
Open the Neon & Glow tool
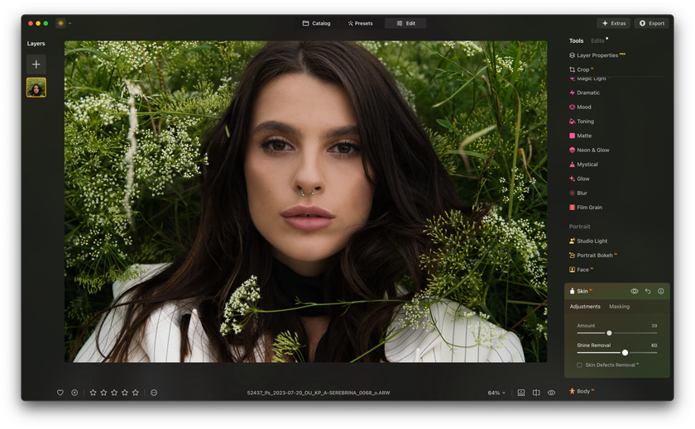(589, 150)
